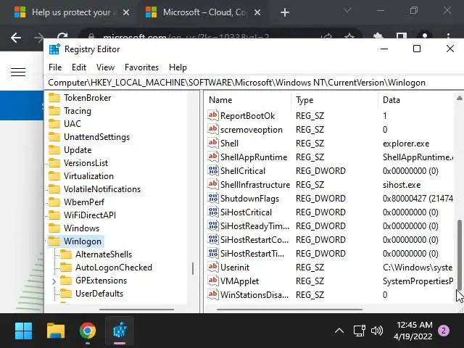
Task: Click the ReportBootOk string value icon
Action: pyautogui.click(x=213, y=115)
